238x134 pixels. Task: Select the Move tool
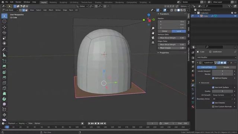(4, 27)
